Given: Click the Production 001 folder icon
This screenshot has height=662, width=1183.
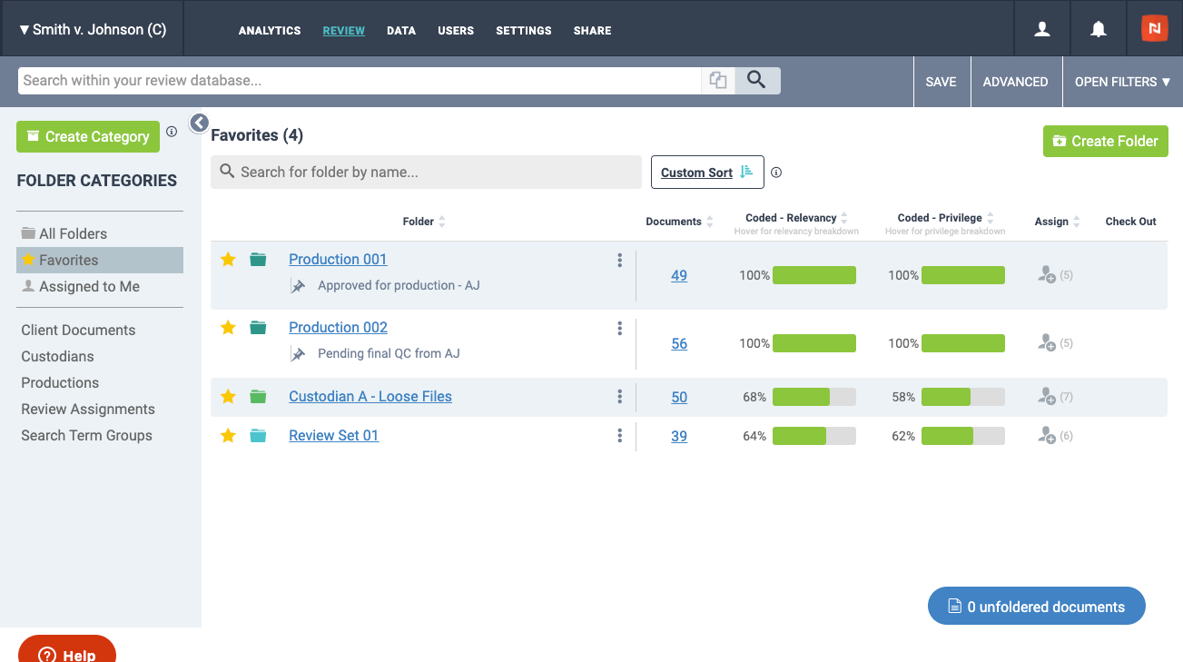Looking at the screenshot, I should pos(258,260).
